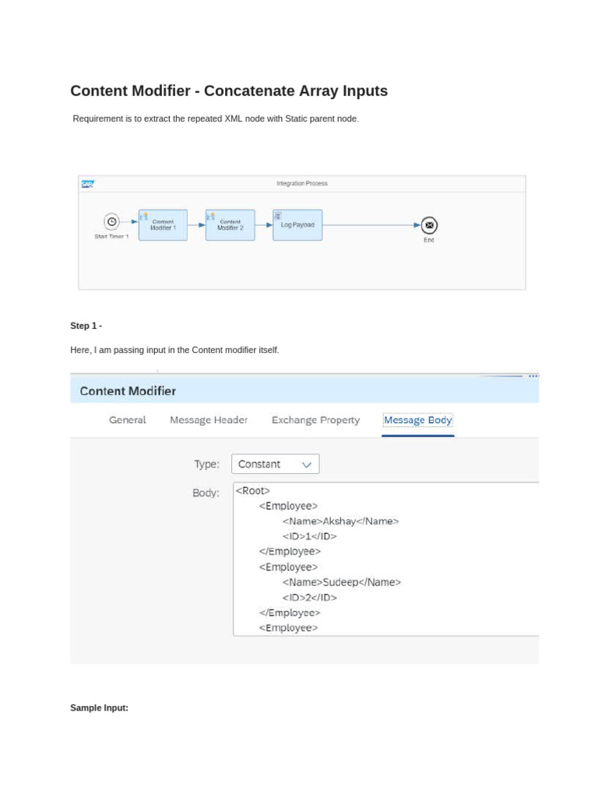
Task: Select the Log Payload script step
Action: click(x=297, y=225)
